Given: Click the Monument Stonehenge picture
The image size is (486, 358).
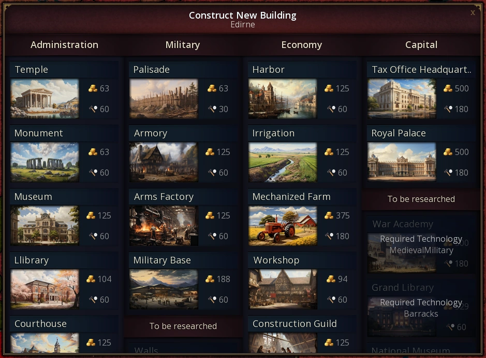Looking at the screenshot, I should pyautogui.click(x=45, y=162).
